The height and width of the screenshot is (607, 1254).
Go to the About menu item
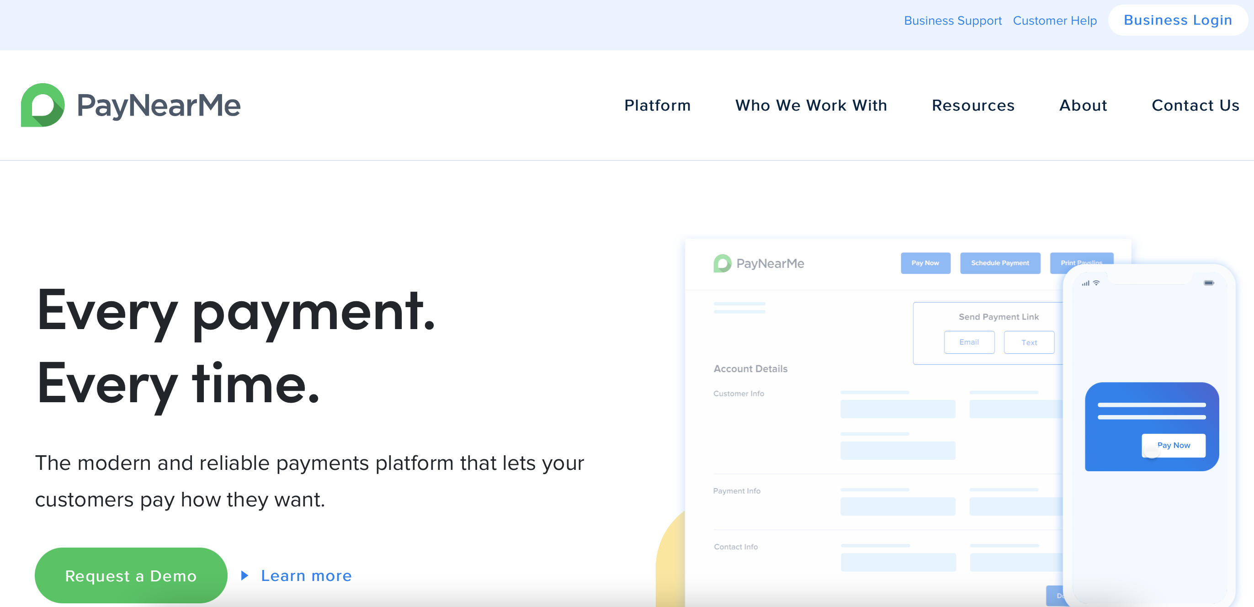pos(1083,105)
